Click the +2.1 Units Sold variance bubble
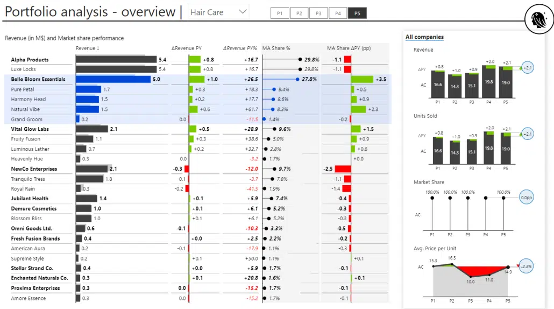 pyautogui.click(x=527, y=134)
